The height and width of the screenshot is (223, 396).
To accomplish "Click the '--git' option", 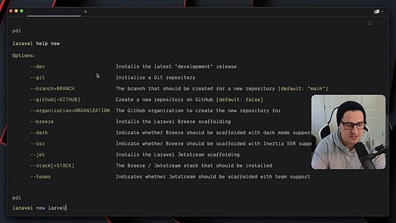I will pyautogui.click(x=37, y=77).
